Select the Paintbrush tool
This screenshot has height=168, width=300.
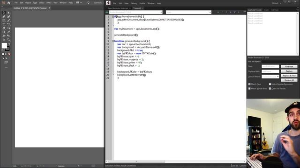(8, 21)
